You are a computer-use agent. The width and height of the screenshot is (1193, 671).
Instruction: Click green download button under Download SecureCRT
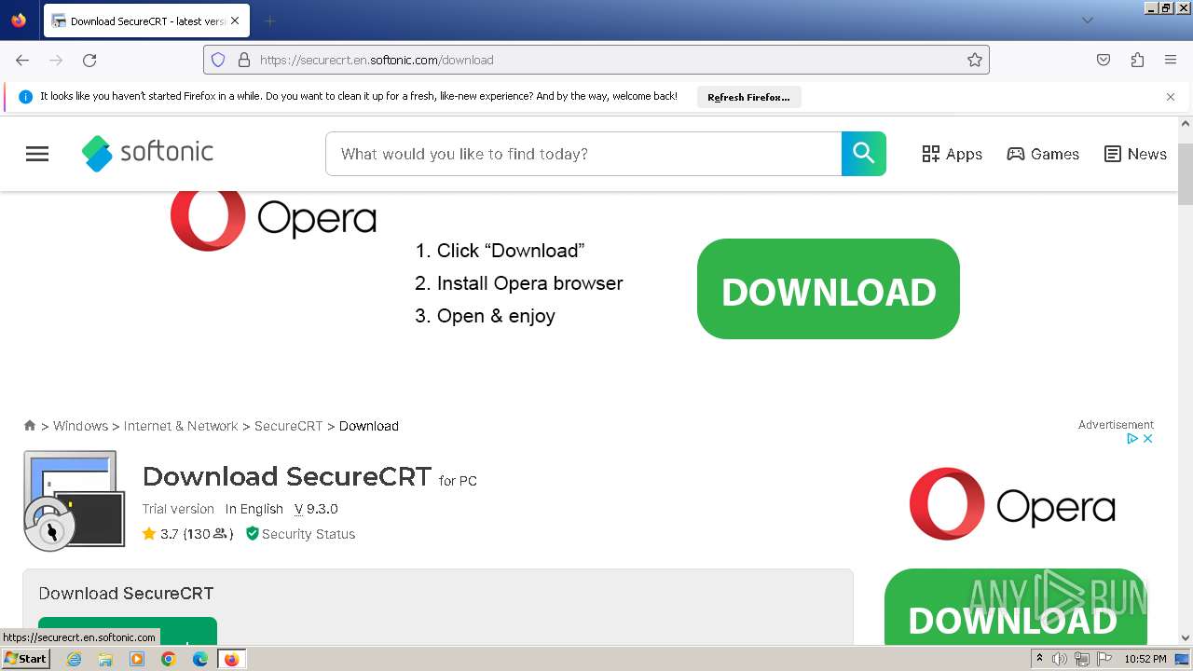pos(128,631)
